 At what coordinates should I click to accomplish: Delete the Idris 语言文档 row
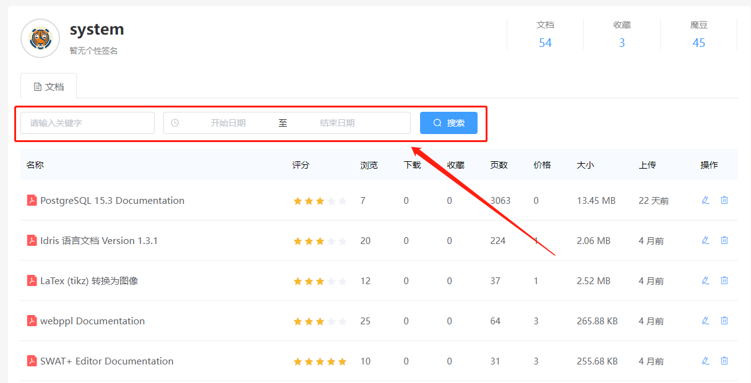[724, 240]
